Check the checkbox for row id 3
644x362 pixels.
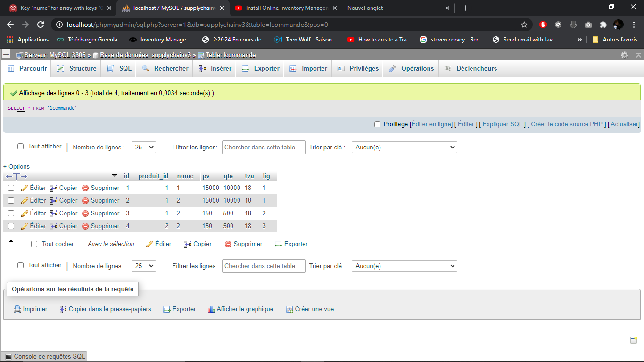[x=11, y=214]
